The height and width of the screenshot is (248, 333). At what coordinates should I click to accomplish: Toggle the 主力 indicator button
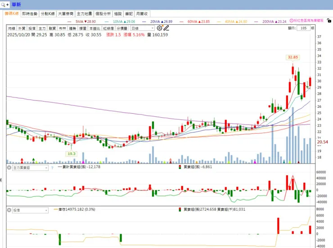(x=42, y=28)
